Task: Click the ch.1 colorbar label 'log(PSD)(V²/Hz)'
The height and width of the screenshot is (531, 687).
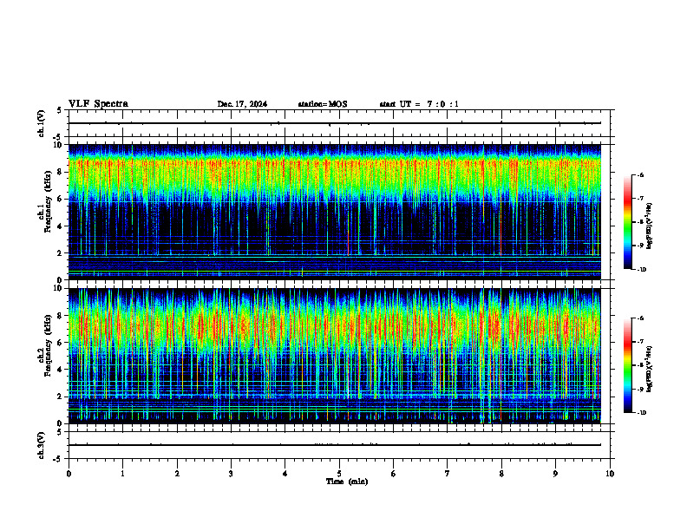Action: [650, 226]
